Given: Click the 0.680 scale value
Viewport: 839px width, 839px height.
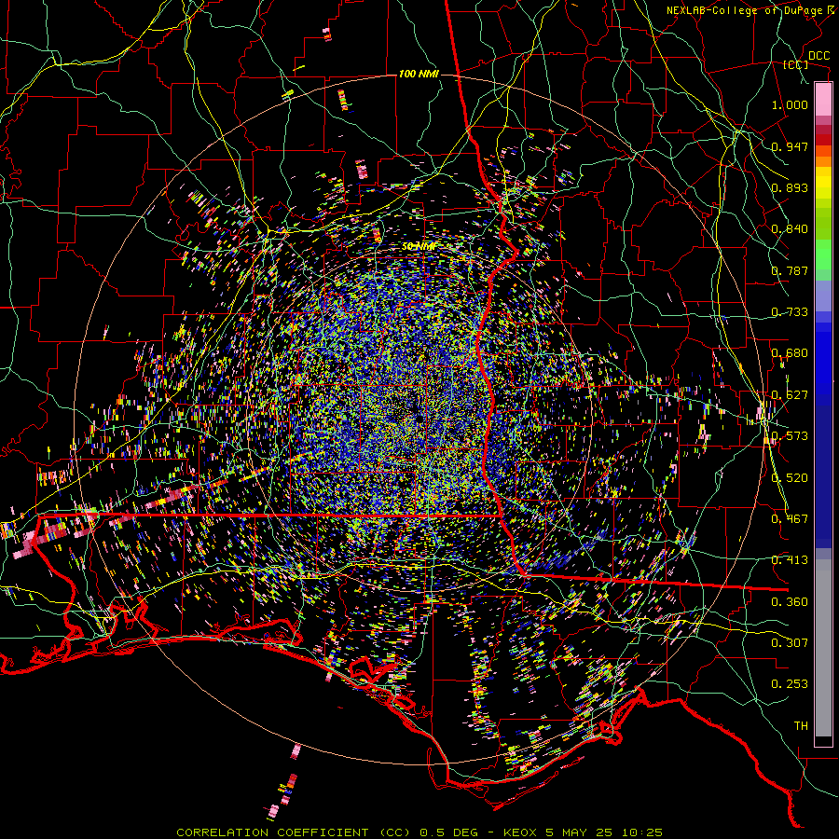Looking at the screenshot, I should click(790, 353).
